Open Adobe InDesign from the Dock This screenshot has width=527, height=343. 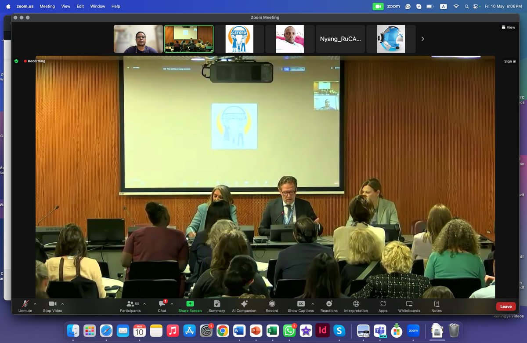(x=323, y=331)
